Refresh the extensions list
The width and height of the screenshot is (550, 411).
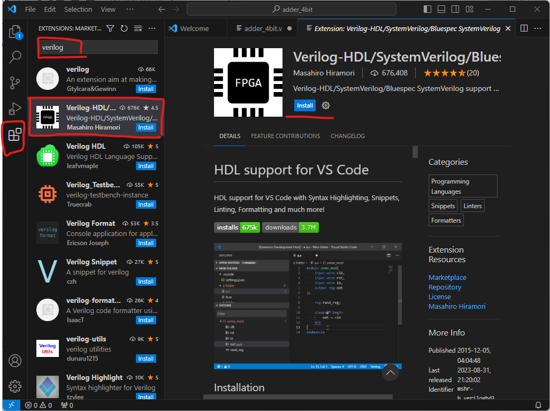tap(124, 28)
